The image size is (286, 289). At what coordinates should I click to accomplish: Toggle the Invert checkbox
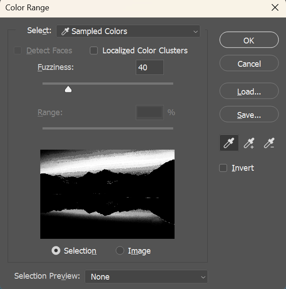click(223, 168)
